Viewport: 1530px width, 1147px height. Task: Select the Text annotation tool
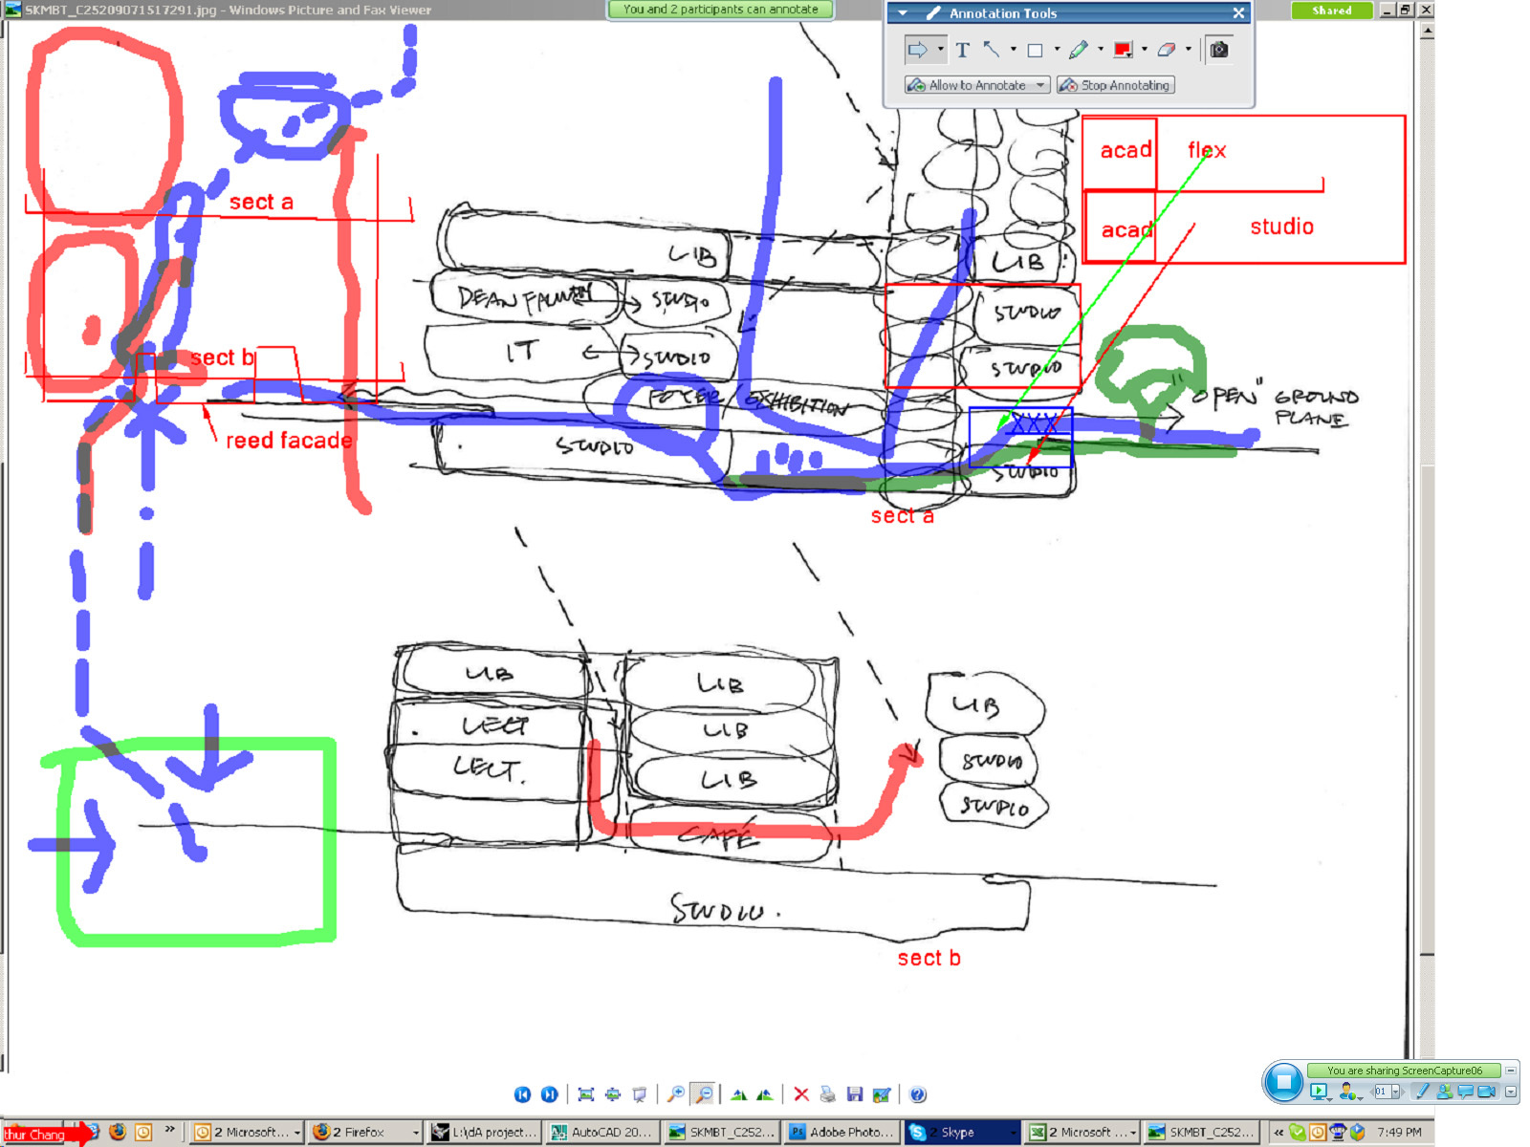pyautogui.click(x=963, y=50)
